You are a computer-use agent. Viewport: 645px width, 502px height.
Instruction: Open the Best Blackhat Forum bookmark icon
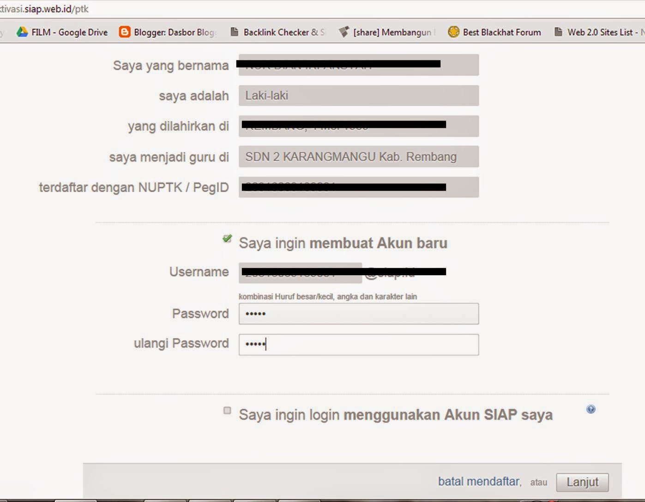[x=454, y=32]
